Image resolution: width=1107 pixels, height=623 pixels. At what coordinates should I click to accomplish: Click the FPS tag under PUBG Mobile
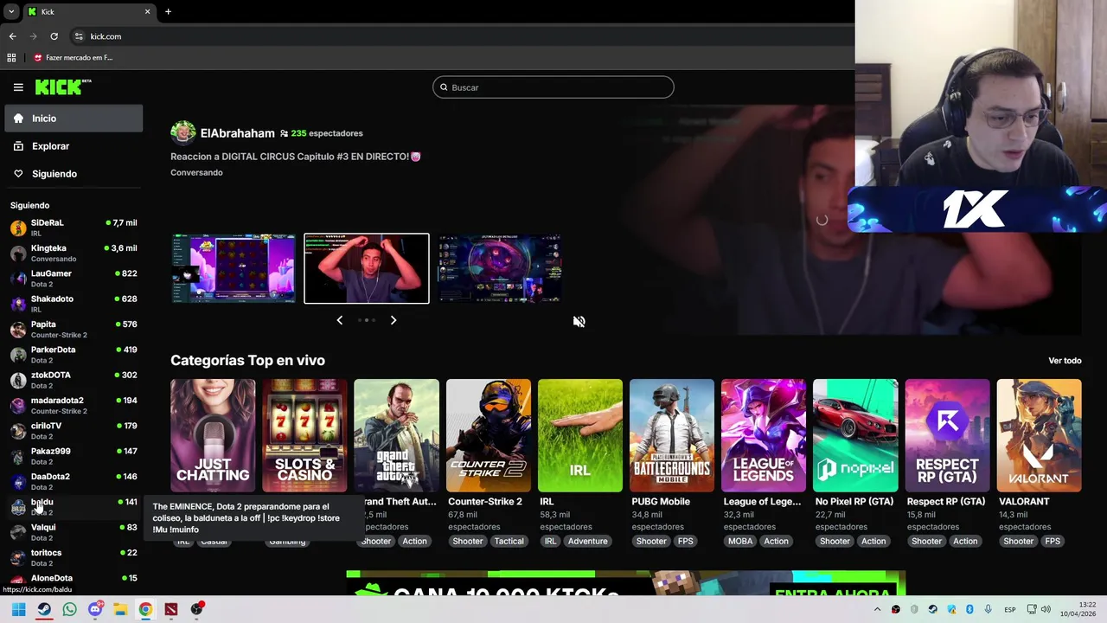point(685,541)
